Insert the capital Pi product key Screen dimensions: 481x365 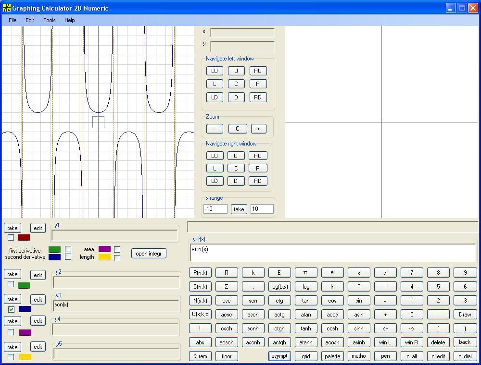click(227, 272)
